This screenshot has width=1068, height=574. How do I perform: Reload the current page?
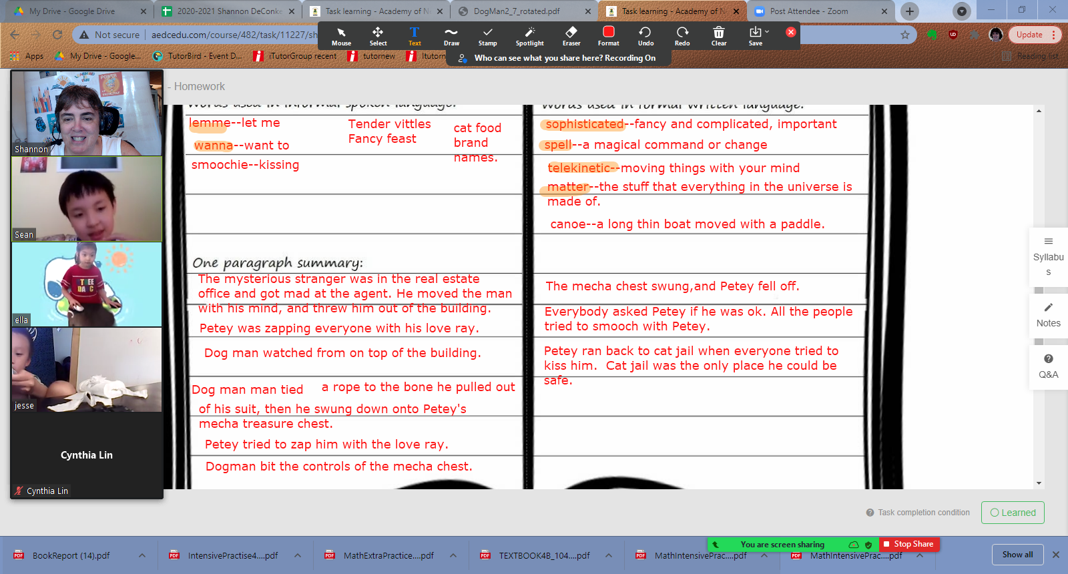[57, 35]
